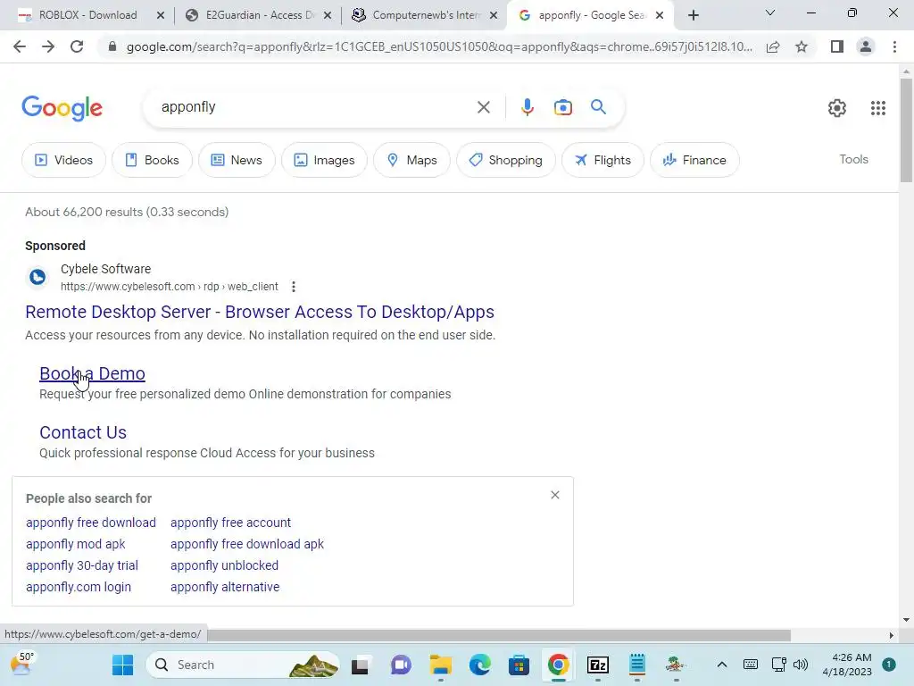The height and width of the screenshot is (686, 914).
Task: Start a voice search with the microphone
Action: click(x=527, y=107)
